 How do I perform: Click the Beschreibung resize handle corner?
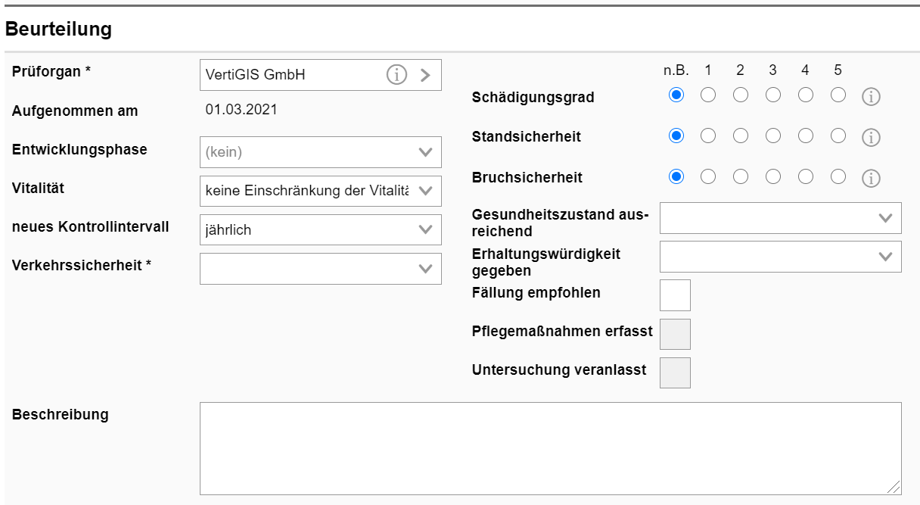click(894, 488)
